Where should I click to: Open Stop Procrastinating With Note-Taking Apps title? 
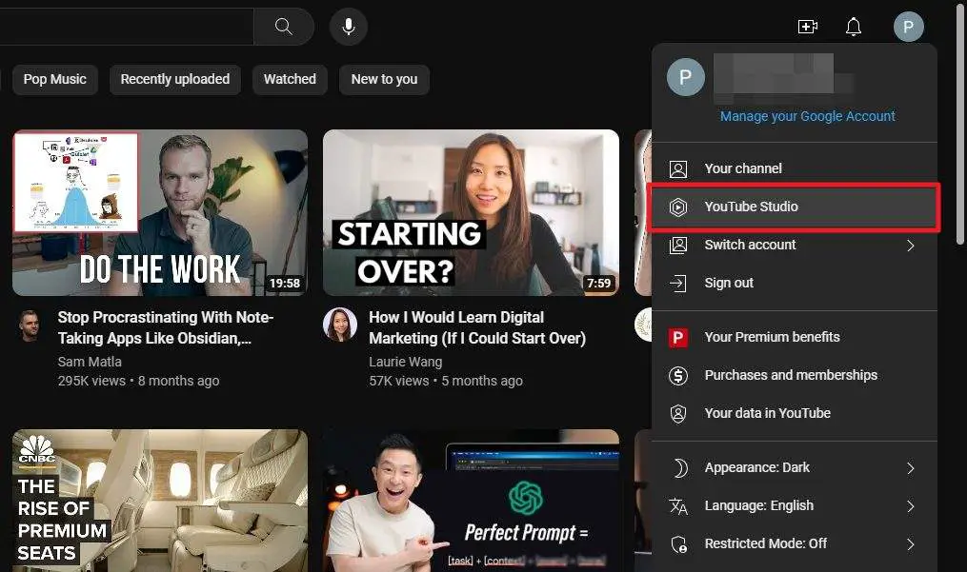[x=165, y=328]
